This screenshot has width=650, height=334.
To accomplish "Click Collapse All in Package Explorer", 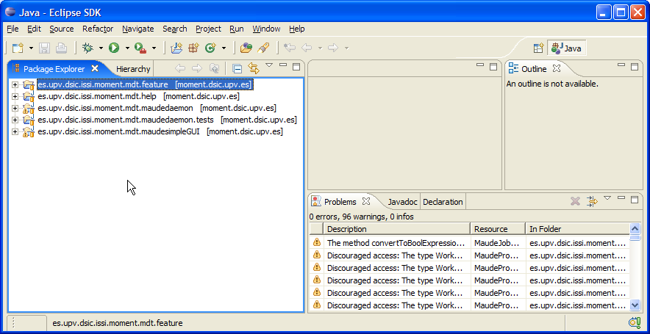I will point(237,68).
